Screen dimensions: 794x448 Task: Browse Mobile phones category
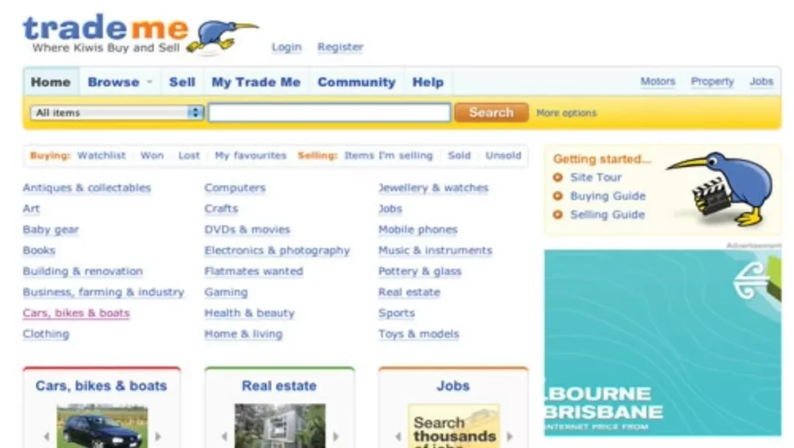(418, 230)
